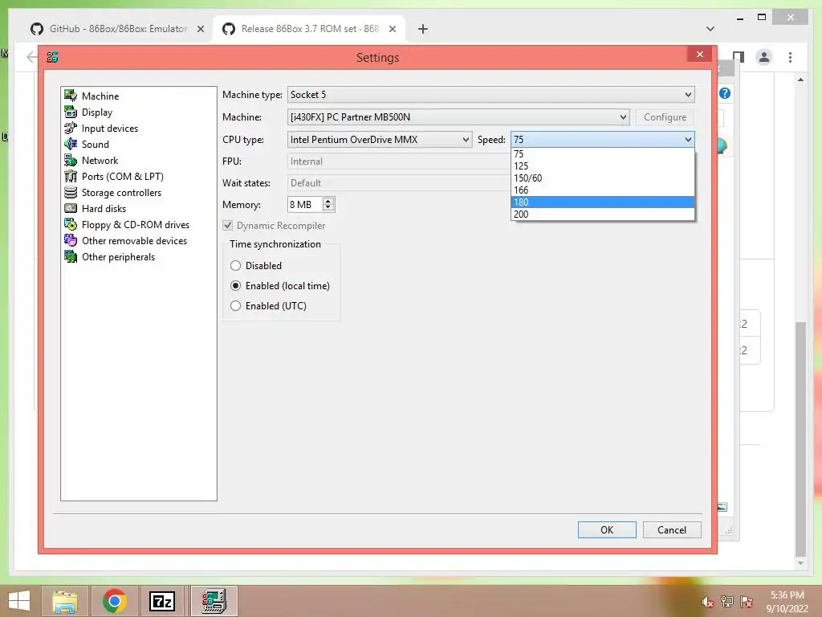This screenshot has width=822, height=617.
Task: Open the Machine model dropdown
Action: coord(458,117)
